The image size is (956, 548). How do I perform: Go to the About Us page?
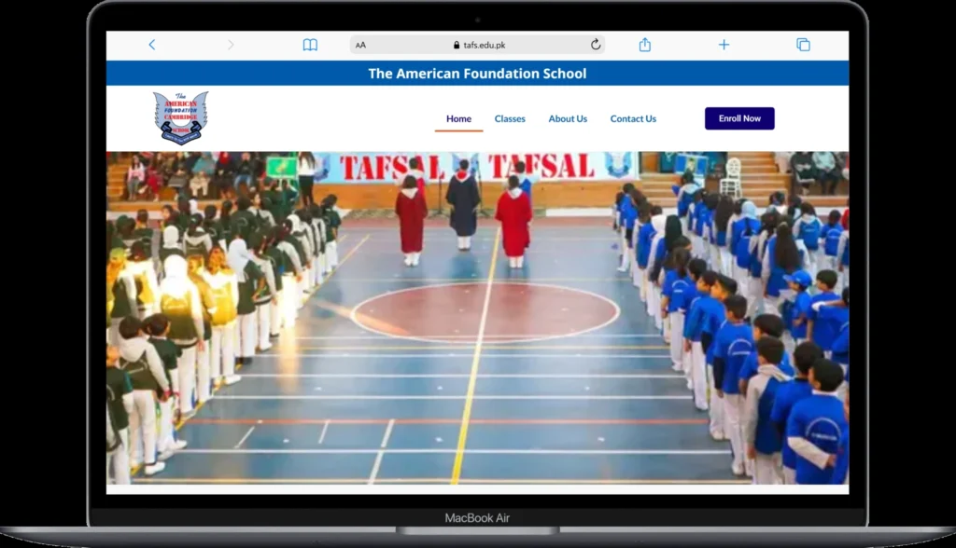pos(568,118)
